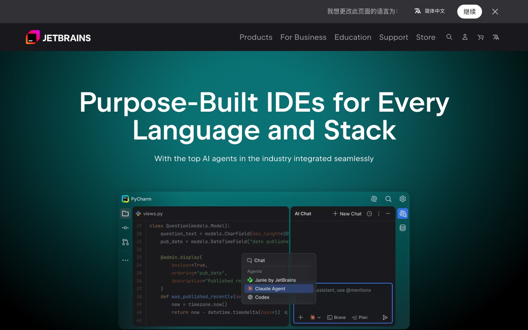528x330 pixels.
Task: Switch to the views.py editor tab
Action: 149,214
